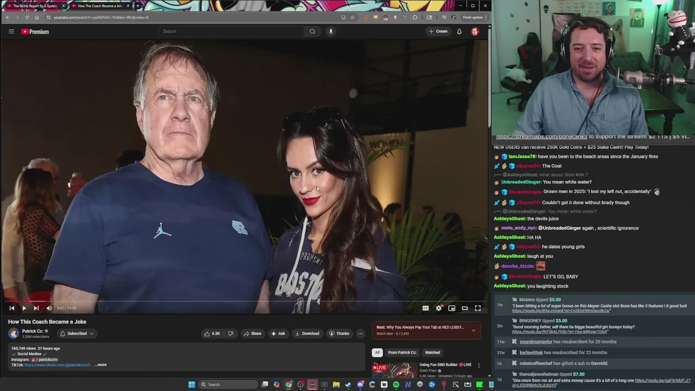Select the Watched filter chip
The width and height of the screenshot is (695, 391).
[x=432, y=352]
